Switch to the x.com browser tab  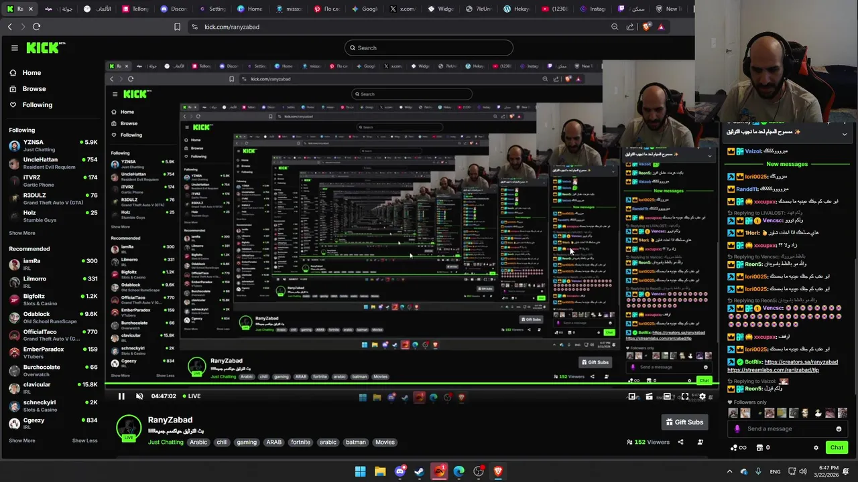[402, 9]
